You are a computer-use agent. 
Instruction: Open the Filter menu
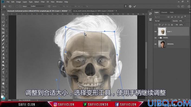[43, 2]
